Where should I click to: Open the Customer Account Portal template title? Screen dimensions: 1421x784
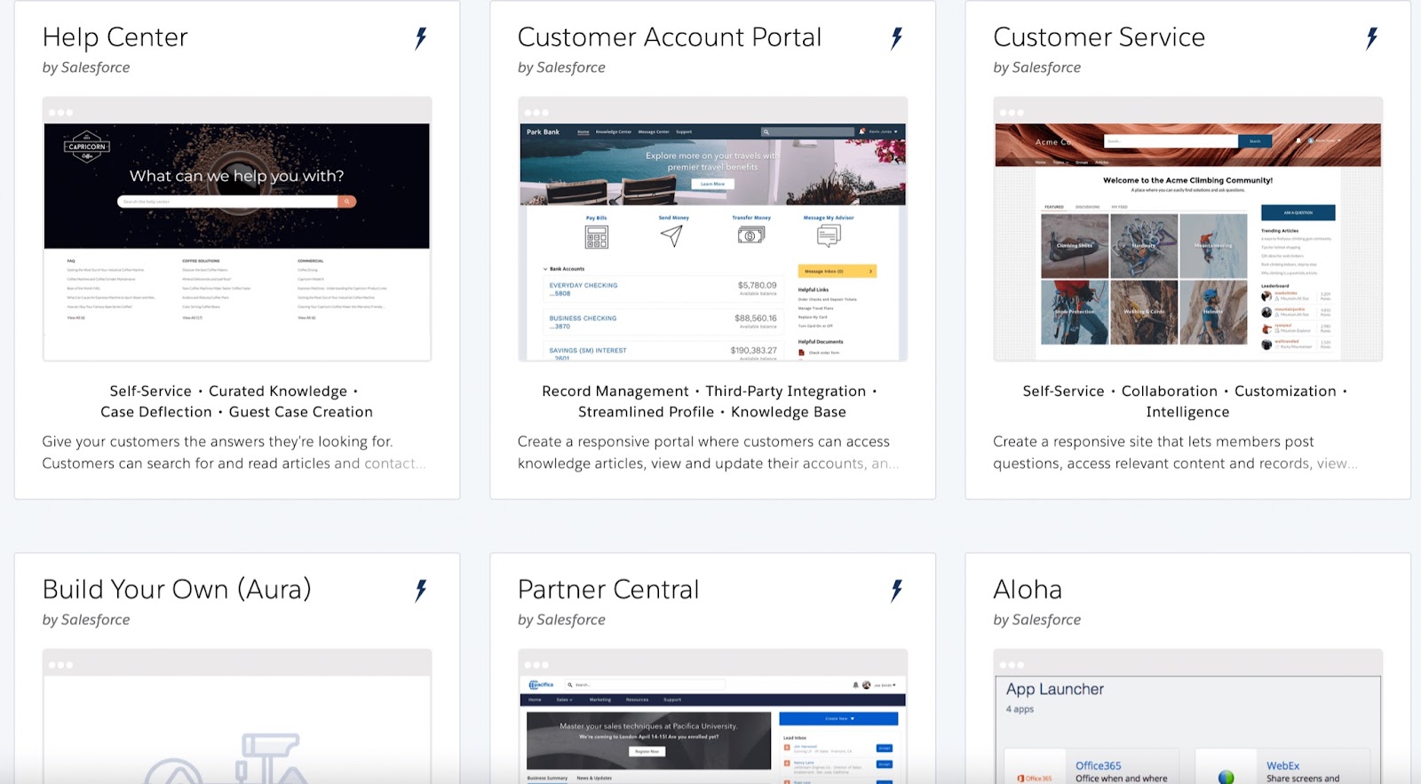click(670, 37)
